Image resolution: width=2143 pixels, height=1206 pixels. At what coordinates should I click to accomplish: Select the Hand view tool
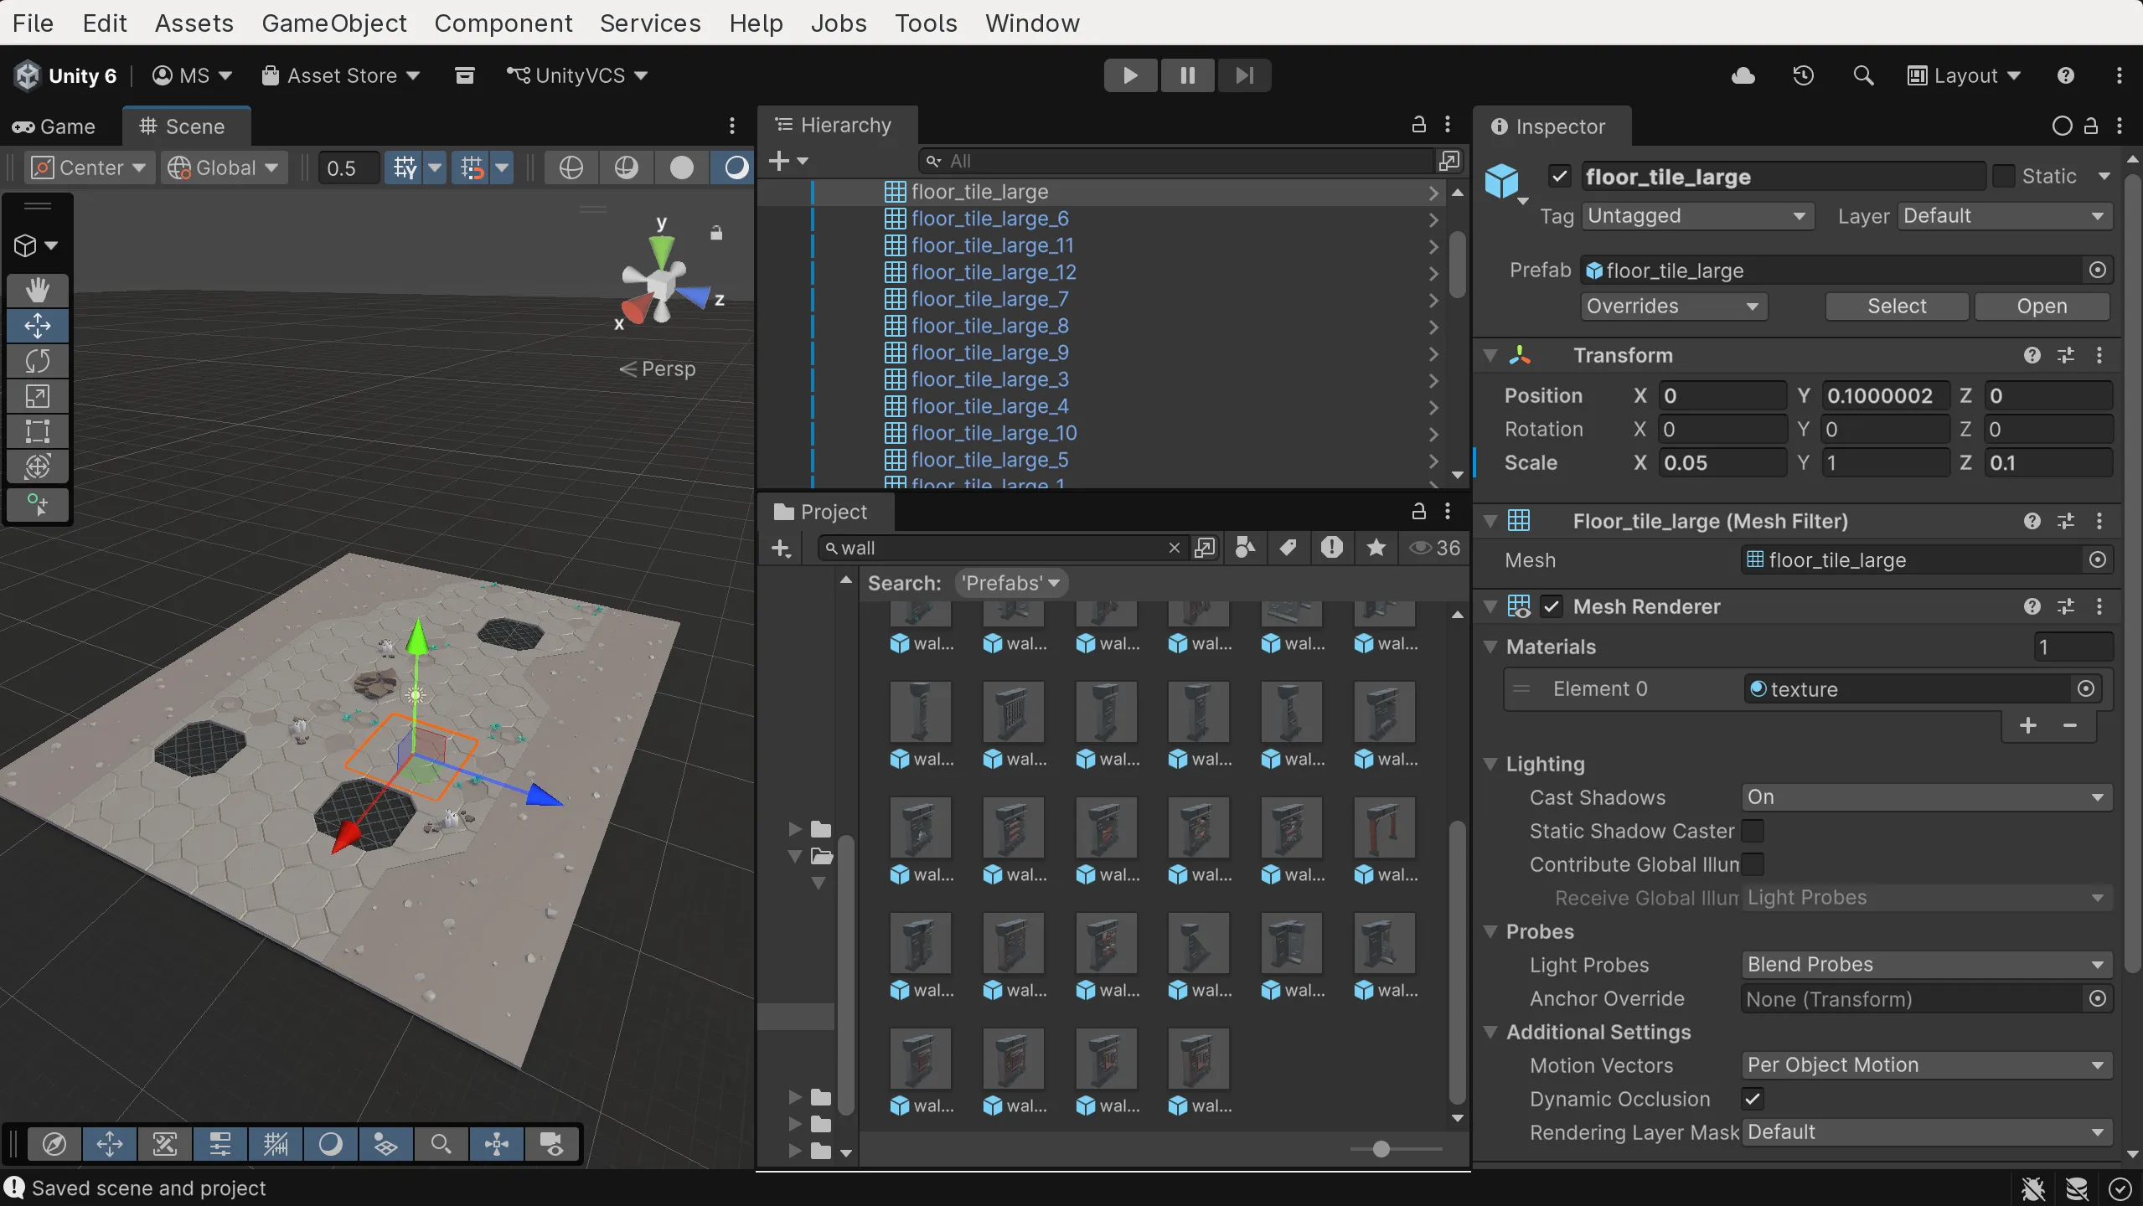37,291
